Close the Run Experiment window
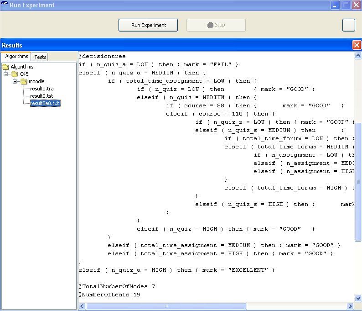 pyautogui.click(x=357, y=5)
